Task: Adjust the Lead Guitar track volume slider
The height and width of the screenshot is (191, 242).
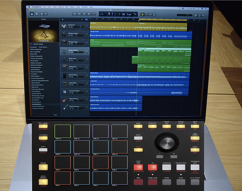Action: tap(79, 85)
